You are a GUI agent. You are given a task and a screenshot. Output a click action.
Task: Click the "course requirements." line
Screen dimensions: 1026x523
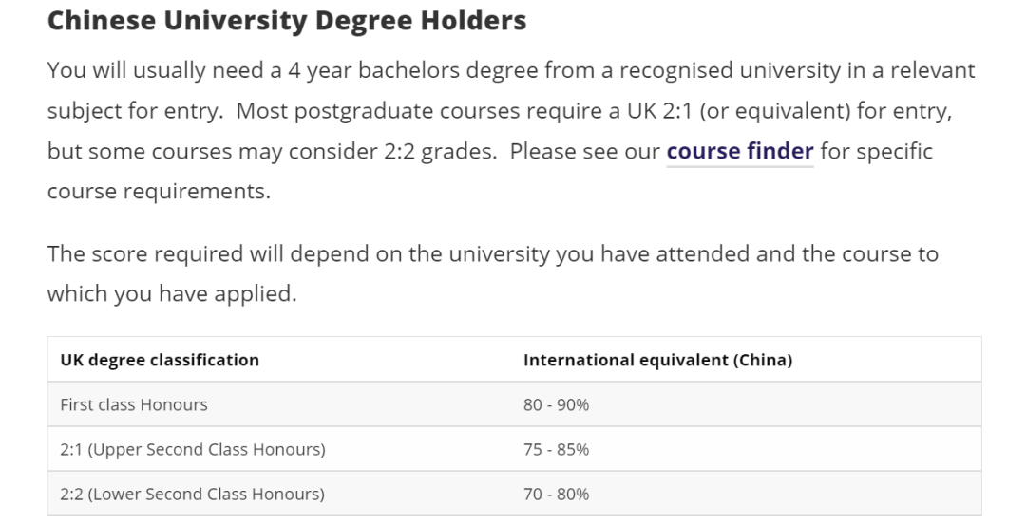(159, 192)
